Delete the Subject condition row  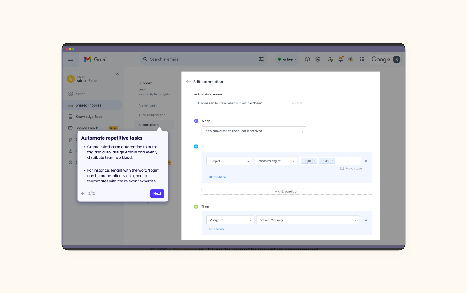[x=366, y=161]
